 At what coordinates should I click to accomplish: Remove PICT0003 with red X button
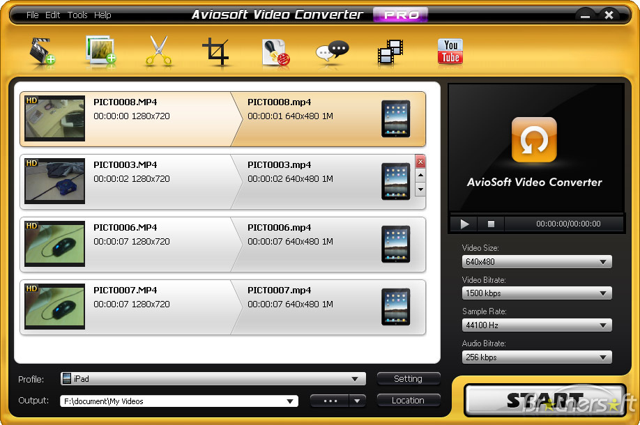420,162
